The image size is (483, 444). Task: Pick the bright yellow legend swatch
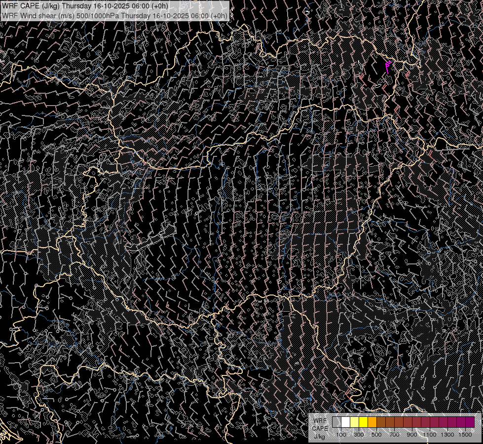pos(363,422)
